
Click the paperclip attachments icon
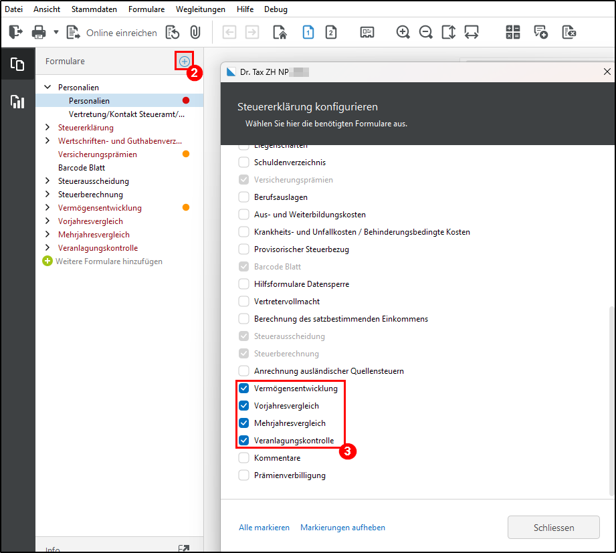pos(195,32)
